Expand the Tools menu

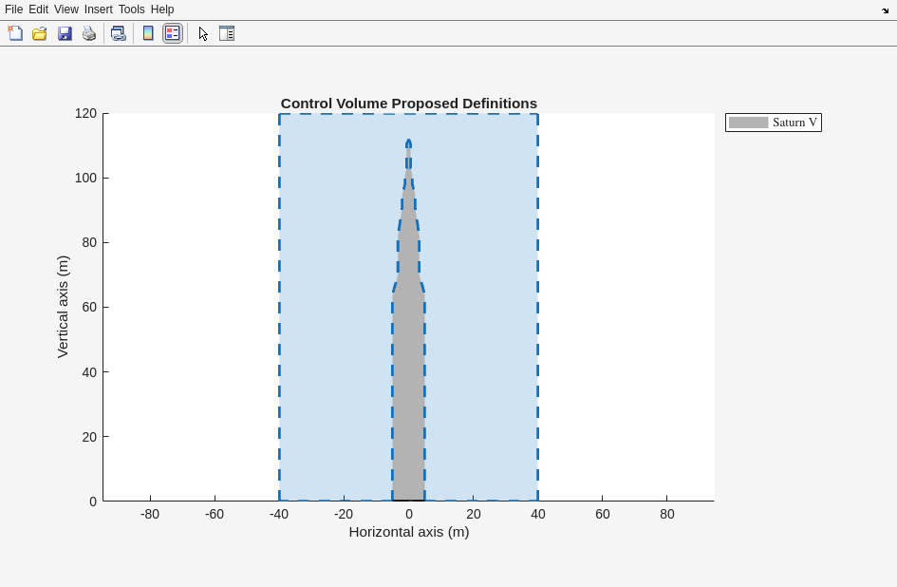[x=131, y=9]
